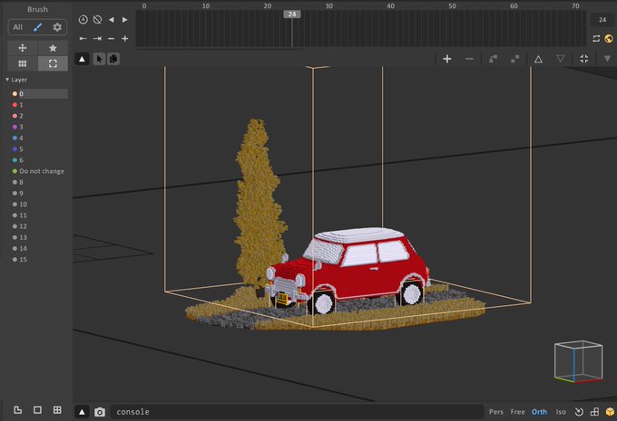Toggle visibility dot of layer 10
This screenshot has height=421, width=617.
coord(15,205)
